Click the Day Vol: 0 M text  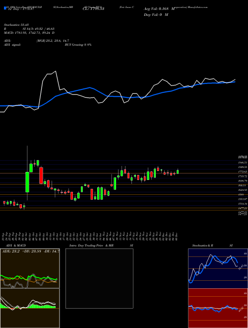coord(156,15)
